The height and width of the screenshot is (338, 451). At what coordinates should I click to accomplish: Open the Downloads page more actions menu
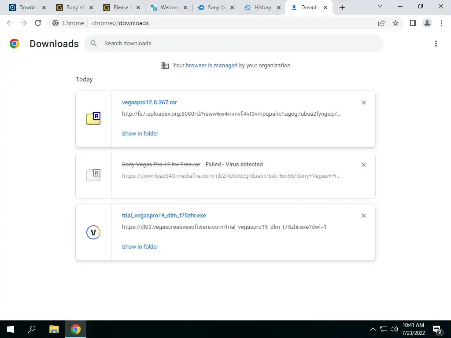pos(436,44)
